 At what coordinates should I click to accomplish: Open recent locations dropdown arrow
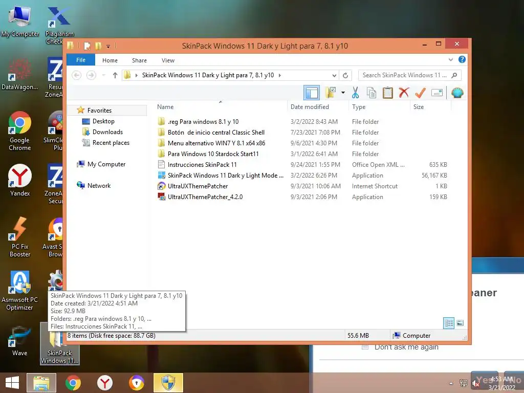click(x=104, y=75)
